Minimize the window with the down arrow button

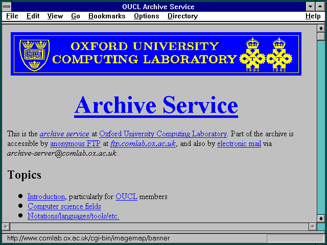[311, 7]
